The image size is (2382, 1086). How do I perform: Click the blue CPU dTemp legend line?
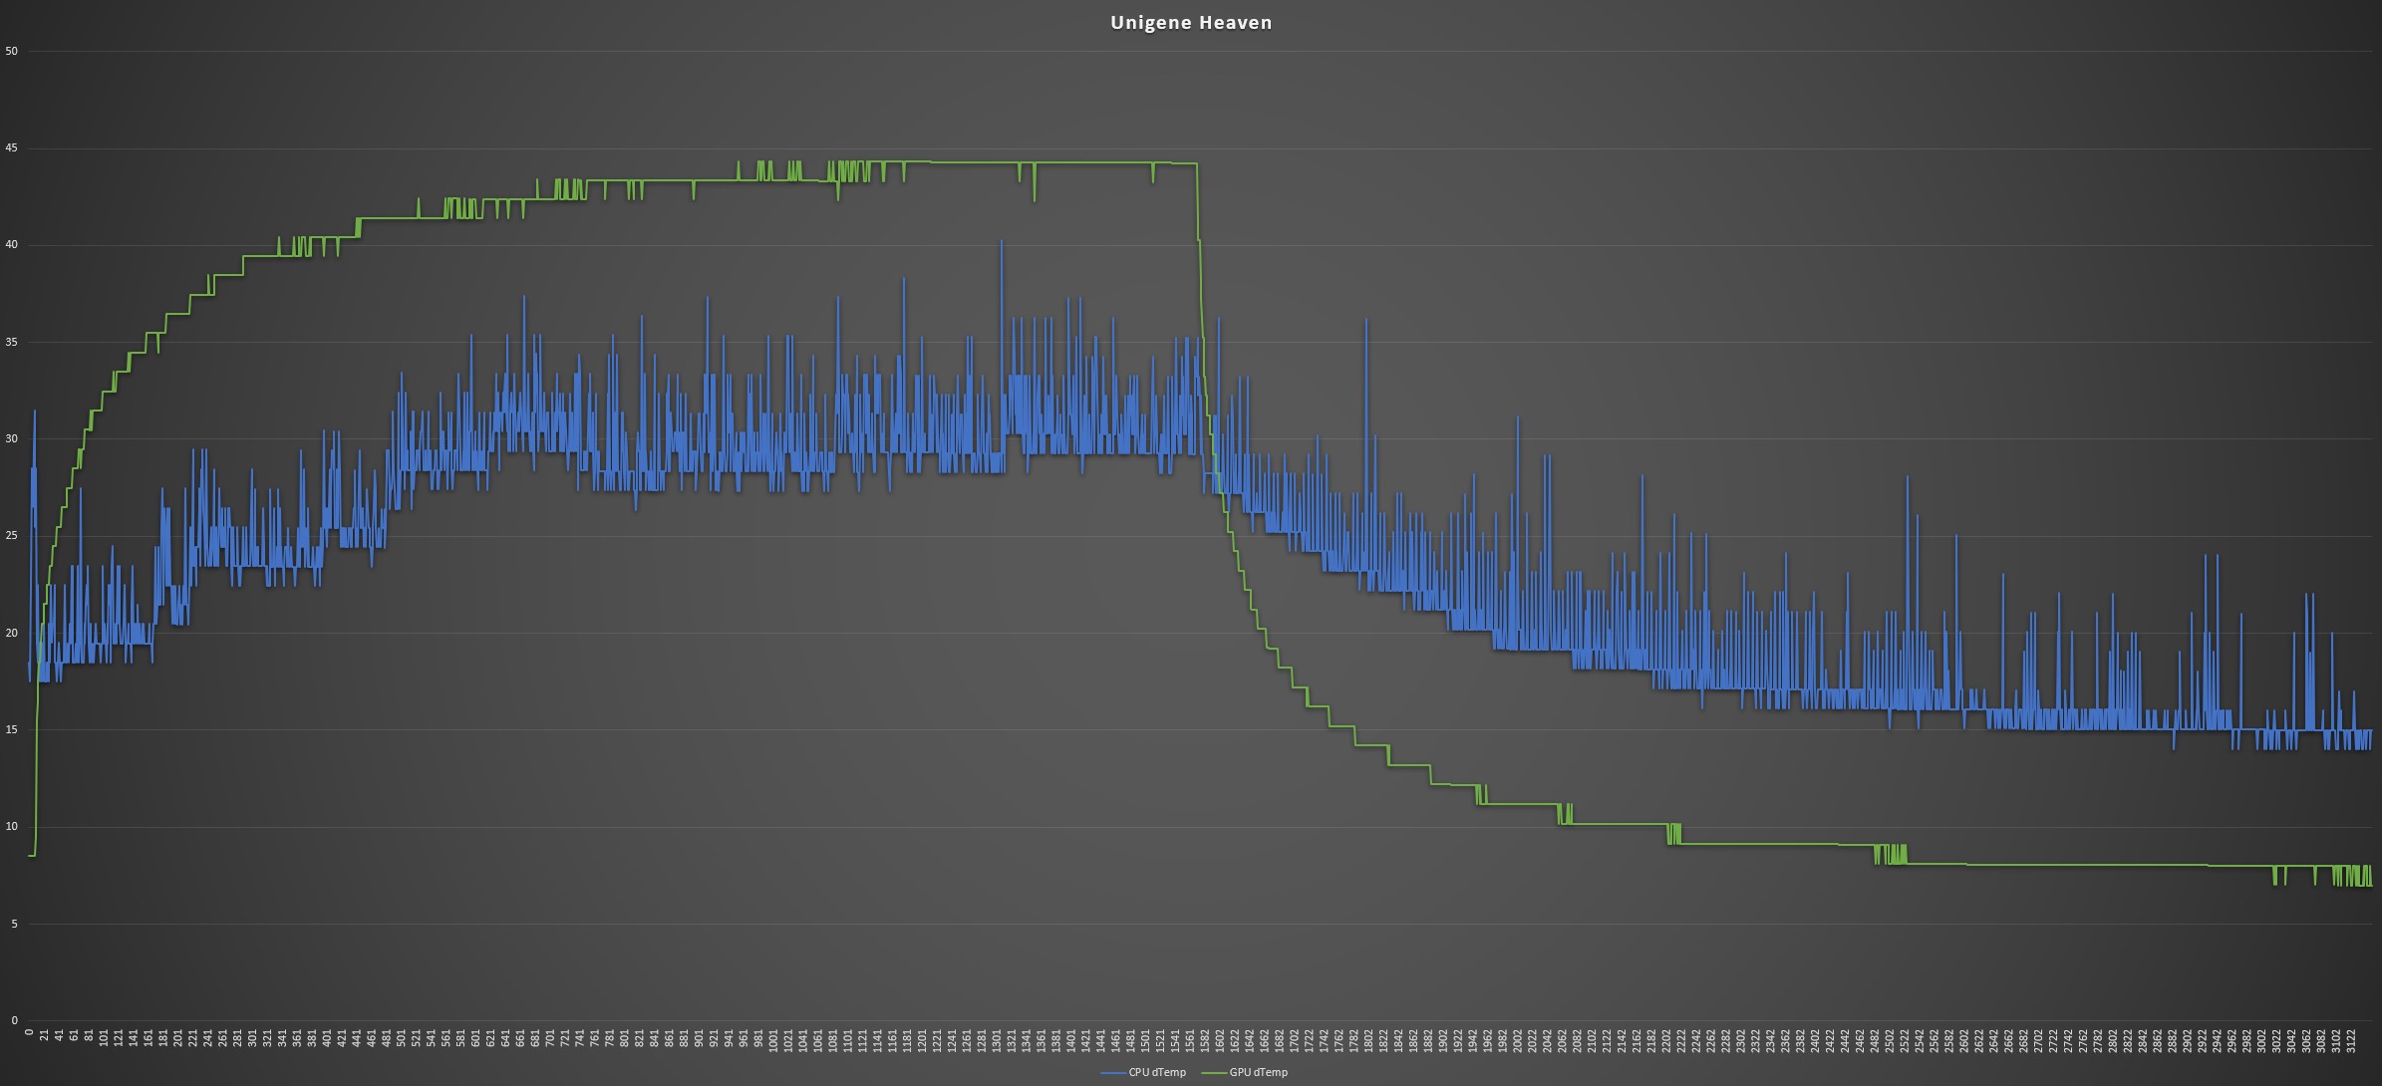point(1113,1073)
